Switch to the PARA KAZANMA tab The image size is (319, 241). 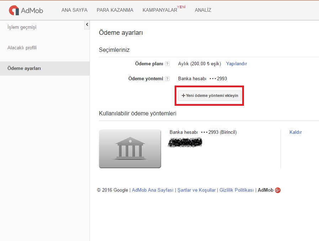pyautogui.click(x=115, y=10)
